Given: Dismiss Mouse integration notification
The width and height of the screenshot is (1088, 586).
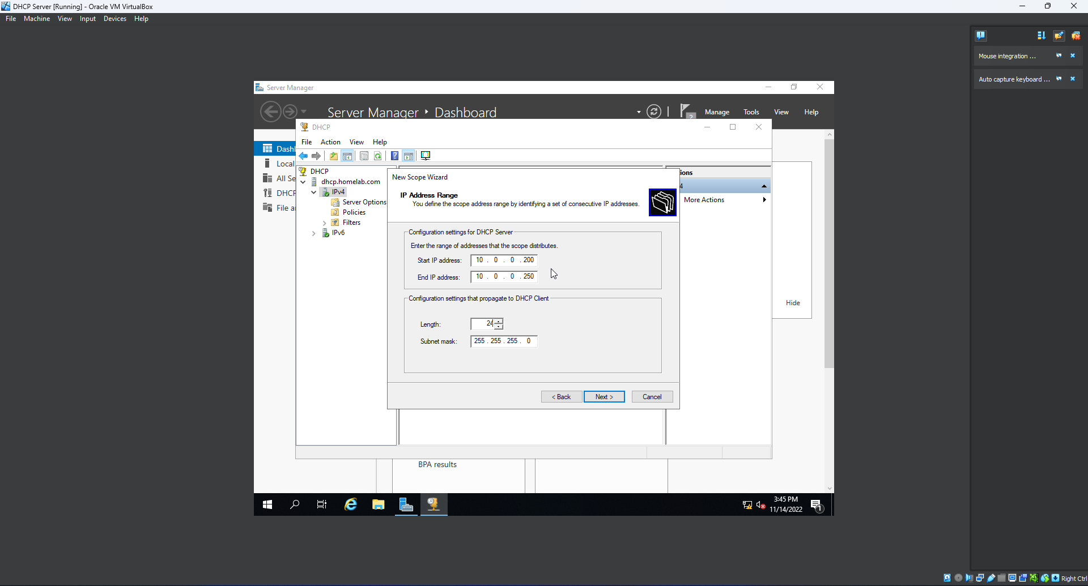Looking at the screenshot, I should (x=1073, y=55).
